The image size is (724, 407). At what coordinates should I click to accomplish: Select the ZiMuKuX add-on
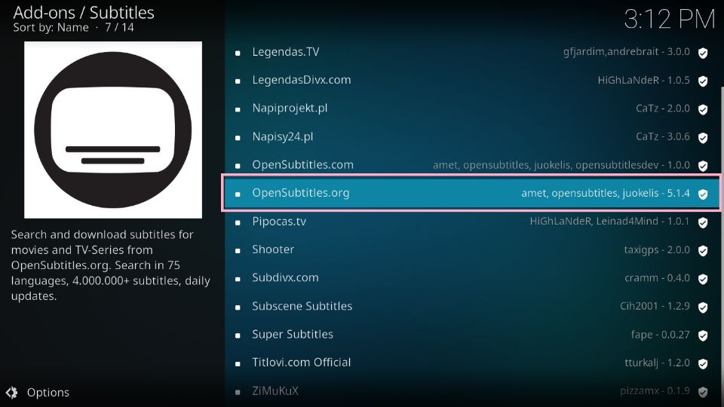click(472, 391)
